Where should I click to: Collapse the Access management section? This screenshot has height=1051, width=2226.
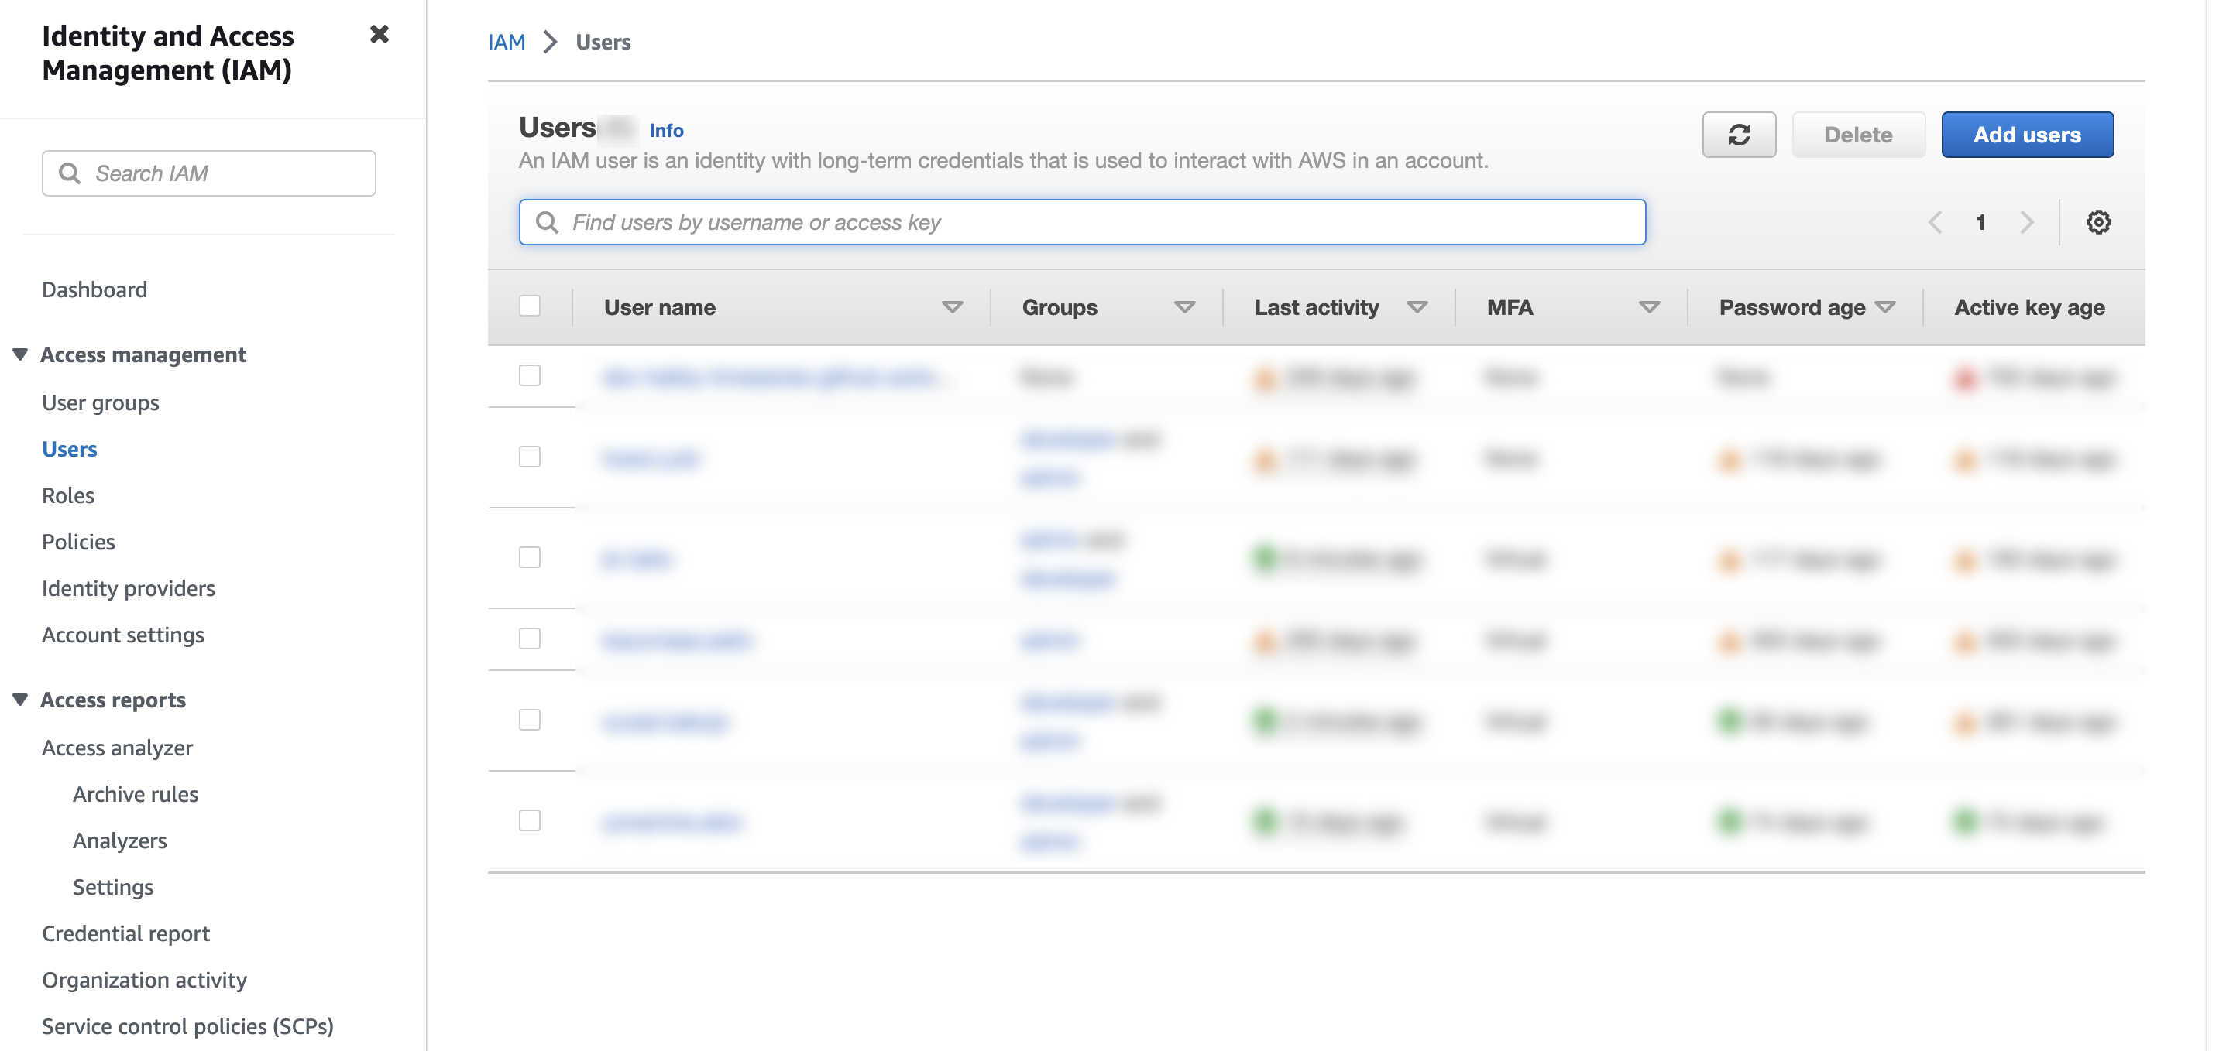pos(20,355)
